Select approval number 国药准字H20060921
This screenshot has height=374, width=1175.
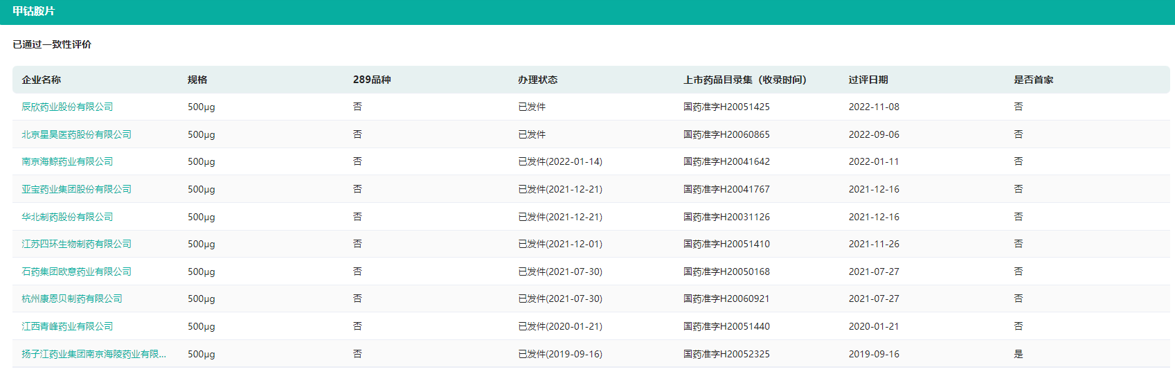tap(726, 299)
